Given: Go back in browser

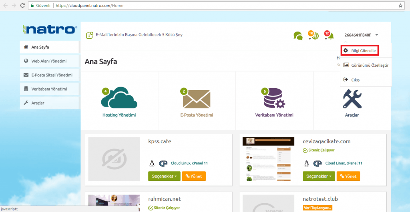Looking at the screenshot, I should [x=5, y=6].
